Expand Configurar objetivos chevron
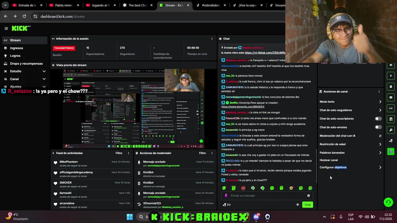The height and width of the screenshot is (223, 397). [x=380, y=168]
